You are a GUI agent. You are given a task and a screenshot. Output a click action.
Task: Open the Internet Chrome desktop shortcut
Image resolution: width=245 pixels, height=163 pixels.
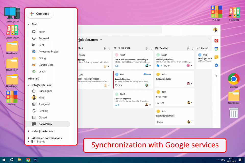point(234,81)
